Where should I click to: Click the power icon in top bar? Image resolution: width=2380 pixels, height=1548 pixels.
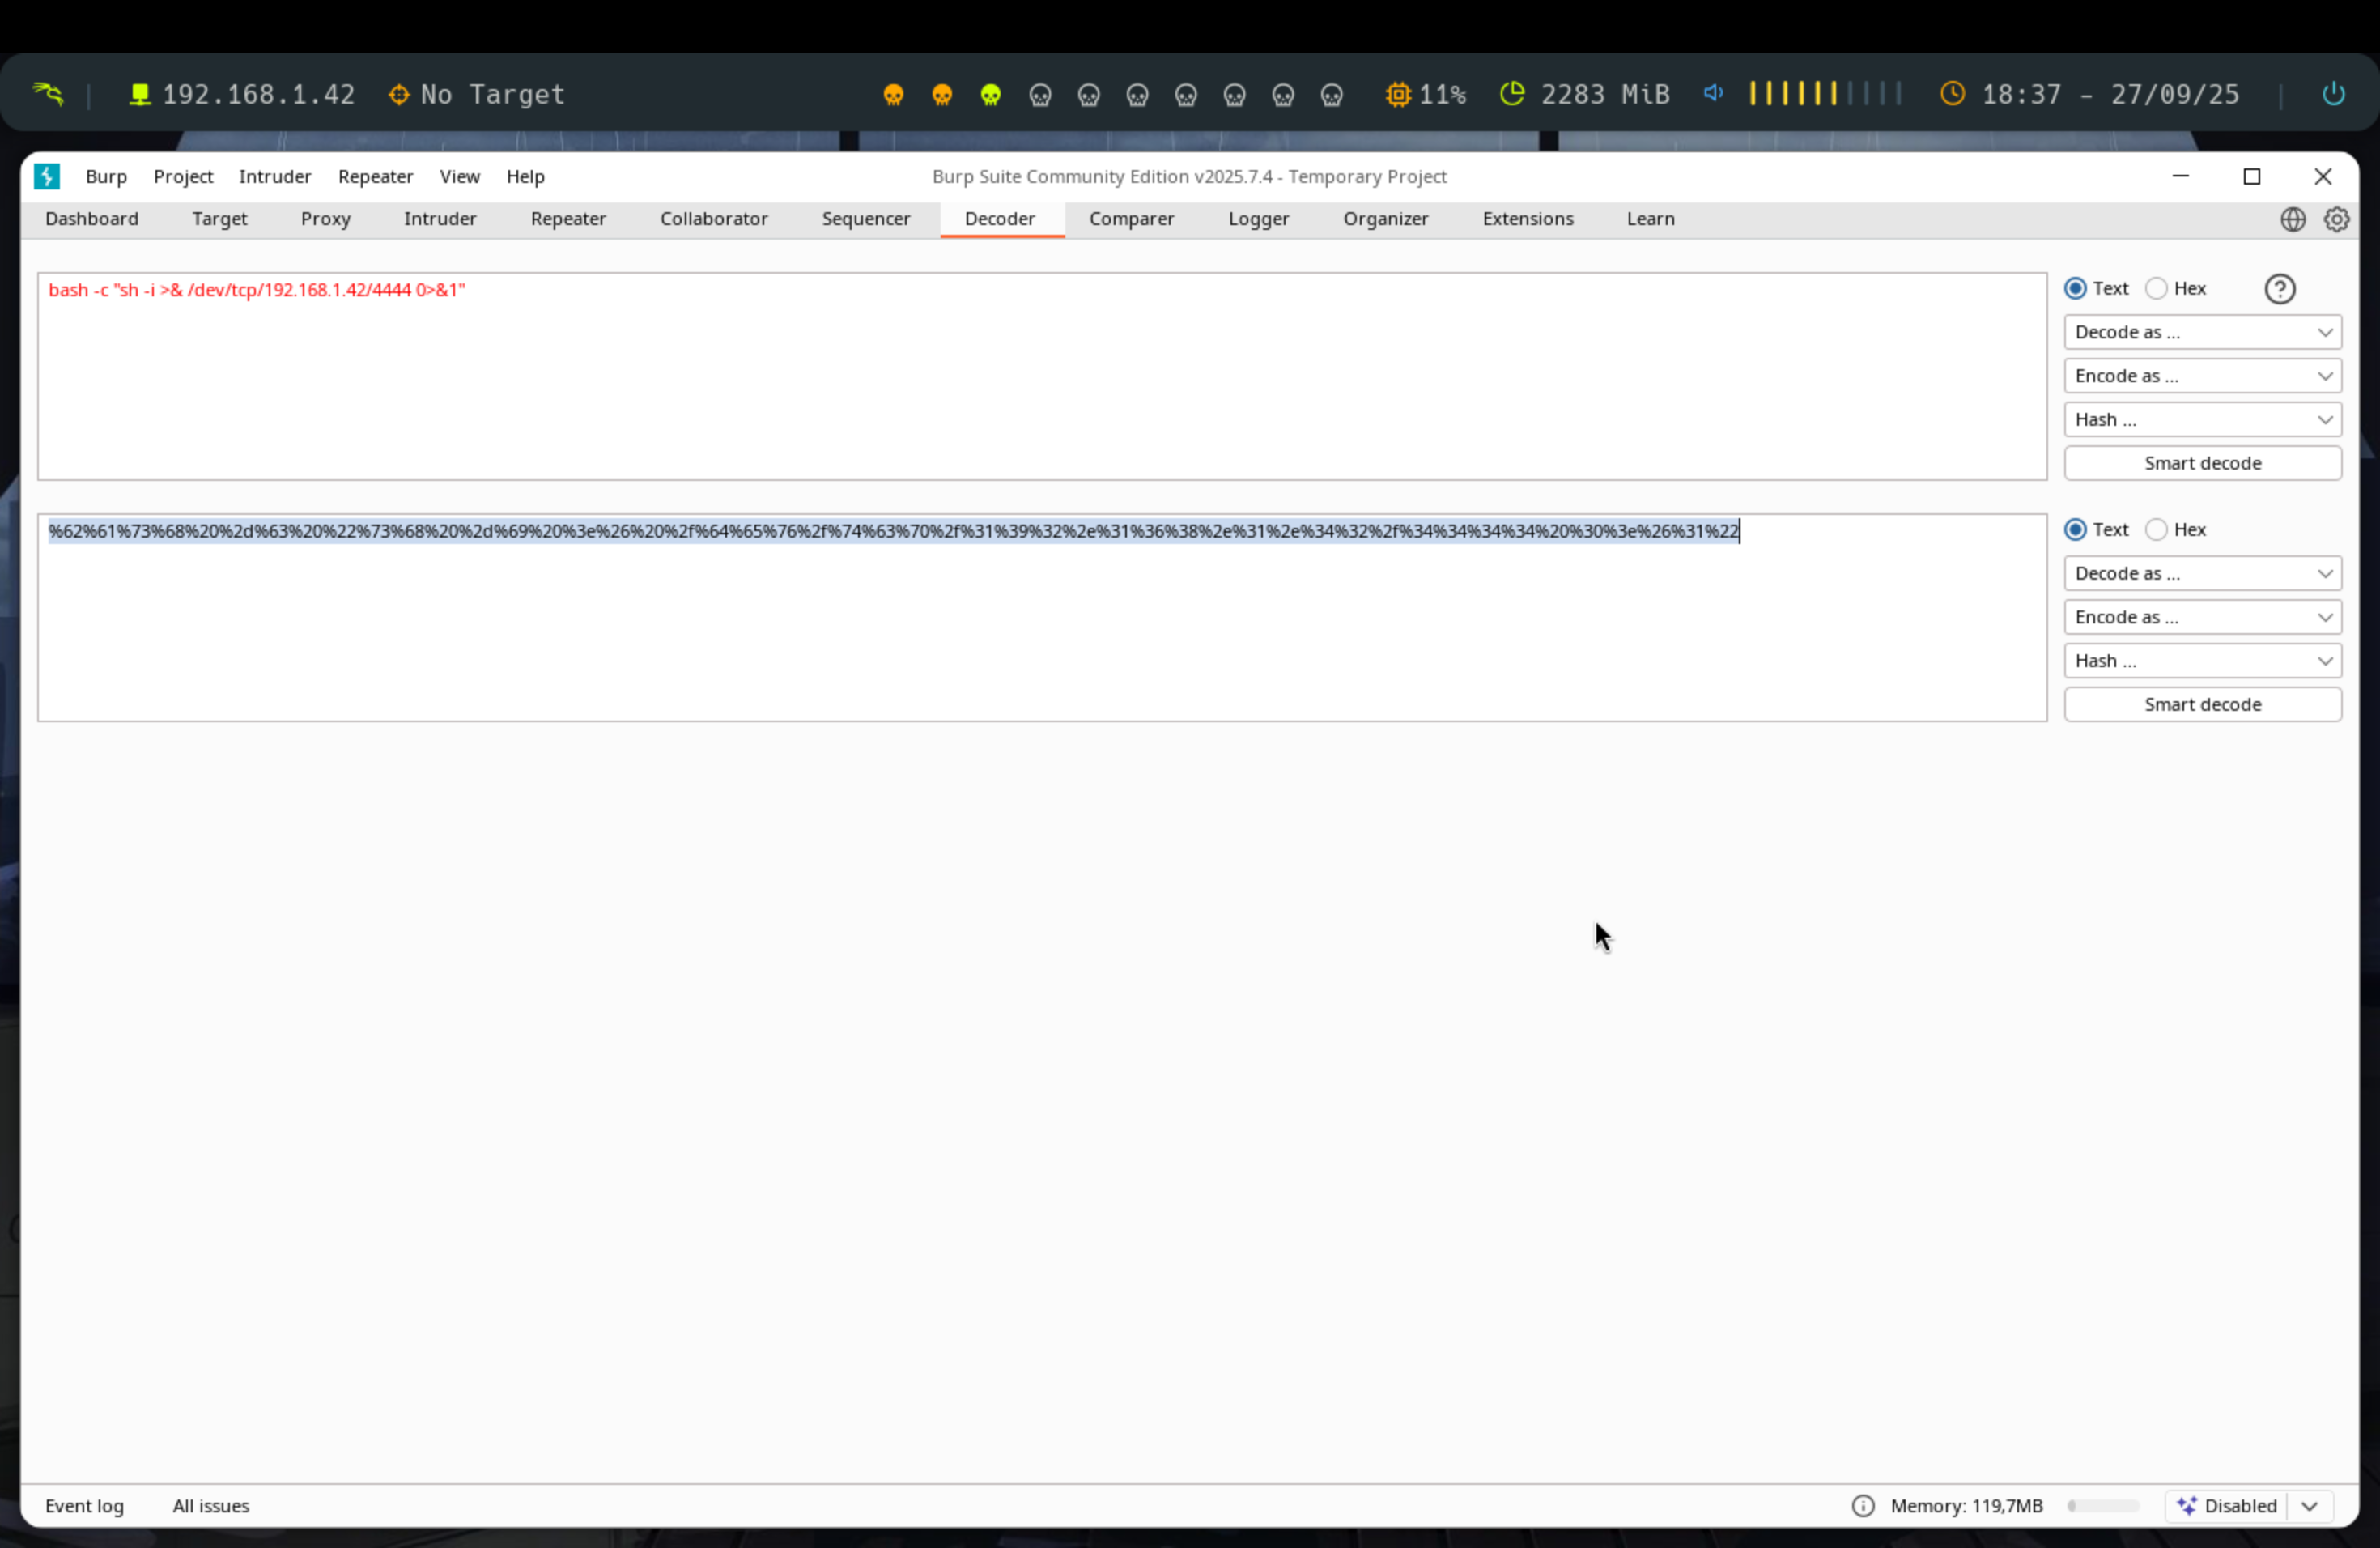[2333, 94]
